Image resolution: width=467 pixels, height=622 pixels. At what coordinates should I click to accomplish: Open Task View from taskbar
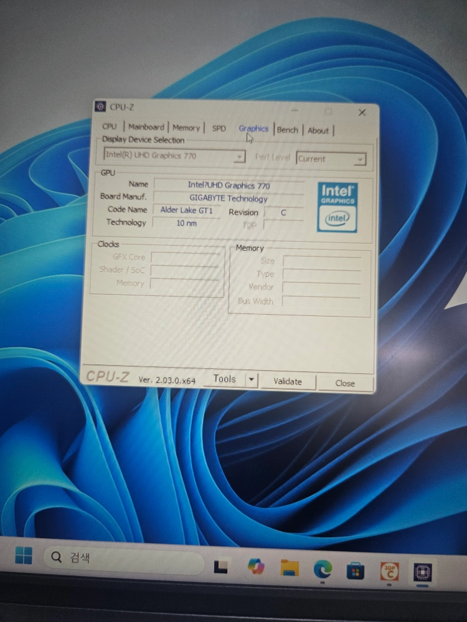pos(221,567)
